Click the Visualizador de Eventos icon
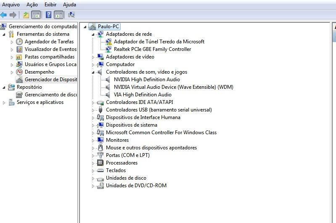 (19, 49)
